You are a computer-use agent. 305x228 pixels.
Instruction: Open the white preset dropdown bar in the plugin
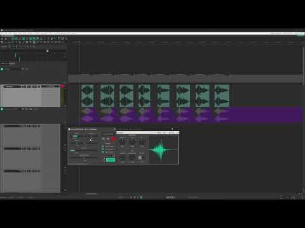[147, 133]
